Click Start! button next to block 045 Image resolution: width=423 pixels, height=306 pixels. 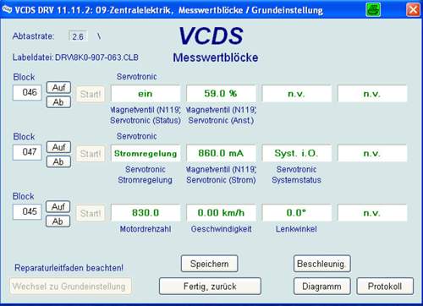pyautogui.click(x=91, y=213)
